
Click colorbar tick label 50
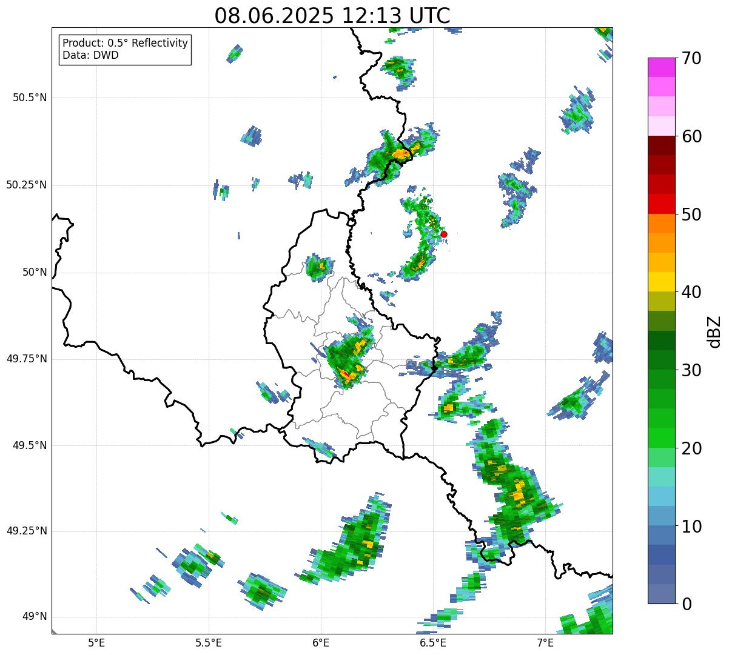tap(691, 214)
